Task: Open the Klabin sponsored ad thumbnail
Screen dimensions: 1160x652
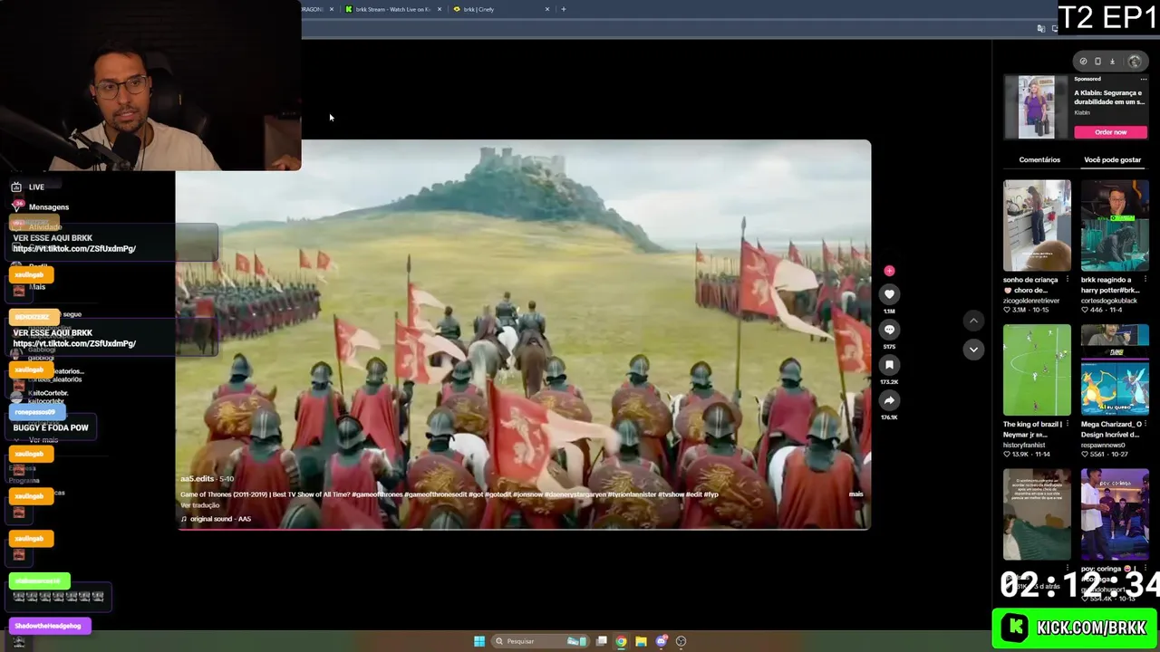Action: pos(1037,107)
